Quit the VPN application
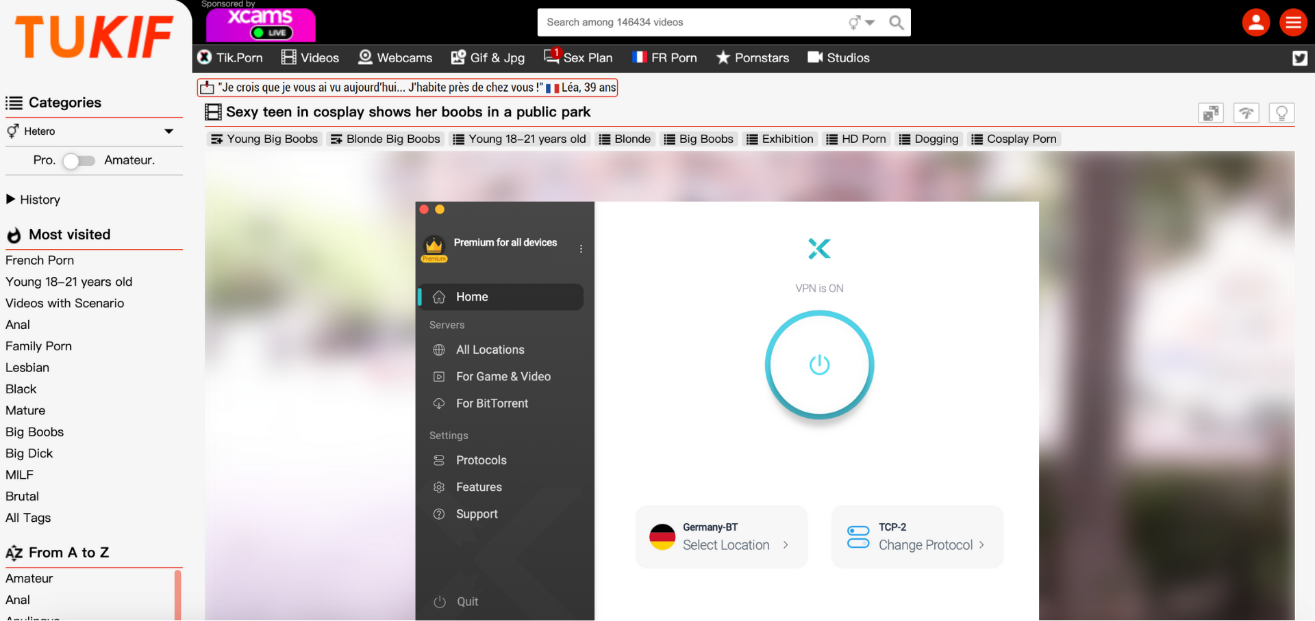Screen dimensions: 1315x621 tap(456, 602)
